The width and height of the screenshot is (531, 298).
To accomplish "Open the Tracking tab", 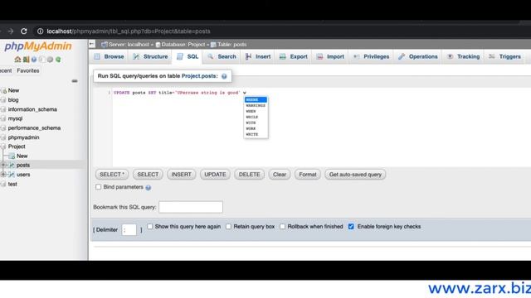I will tap(463, 57).
